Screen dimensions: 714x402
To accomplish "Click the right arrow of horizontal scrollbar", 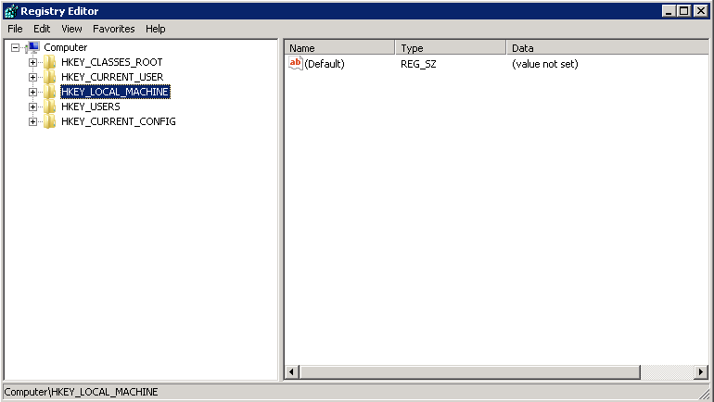I will click(x=701, y=372).
